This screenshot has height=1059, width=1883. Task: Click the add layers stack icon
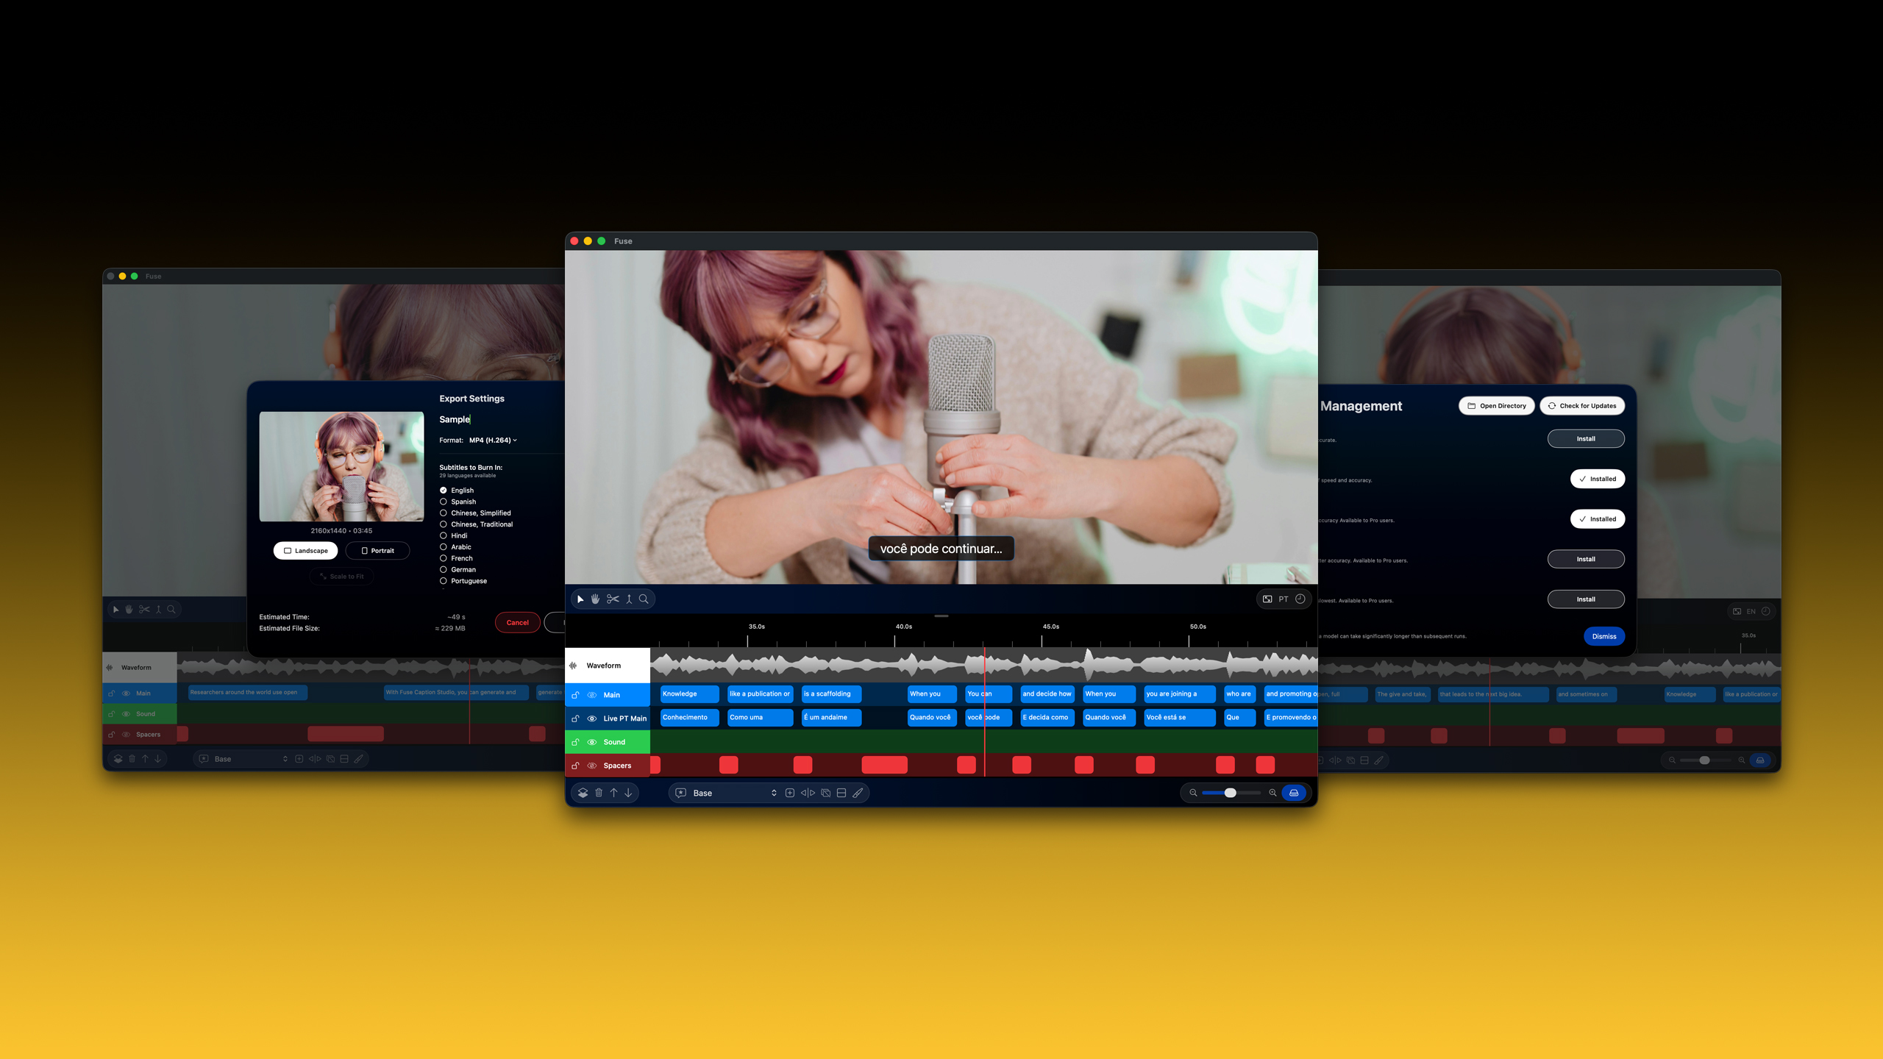click(x=583, y=793)
